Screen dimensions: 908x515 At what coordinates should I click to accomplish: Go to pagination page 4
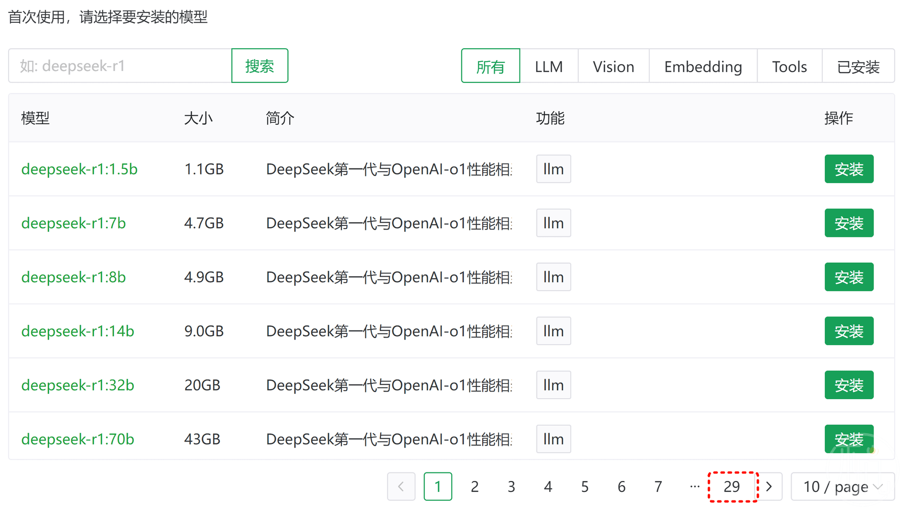pyautogui.click(x=548, y=486)
